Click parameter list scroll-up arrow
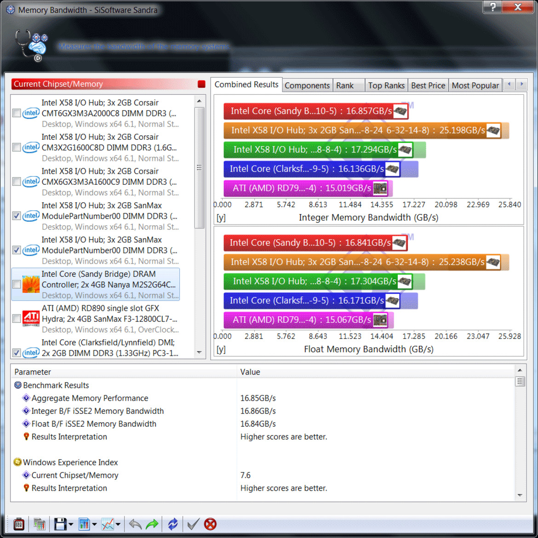Image resolution: width=538 pixels, height=538 pixels. tap(520, 371)
